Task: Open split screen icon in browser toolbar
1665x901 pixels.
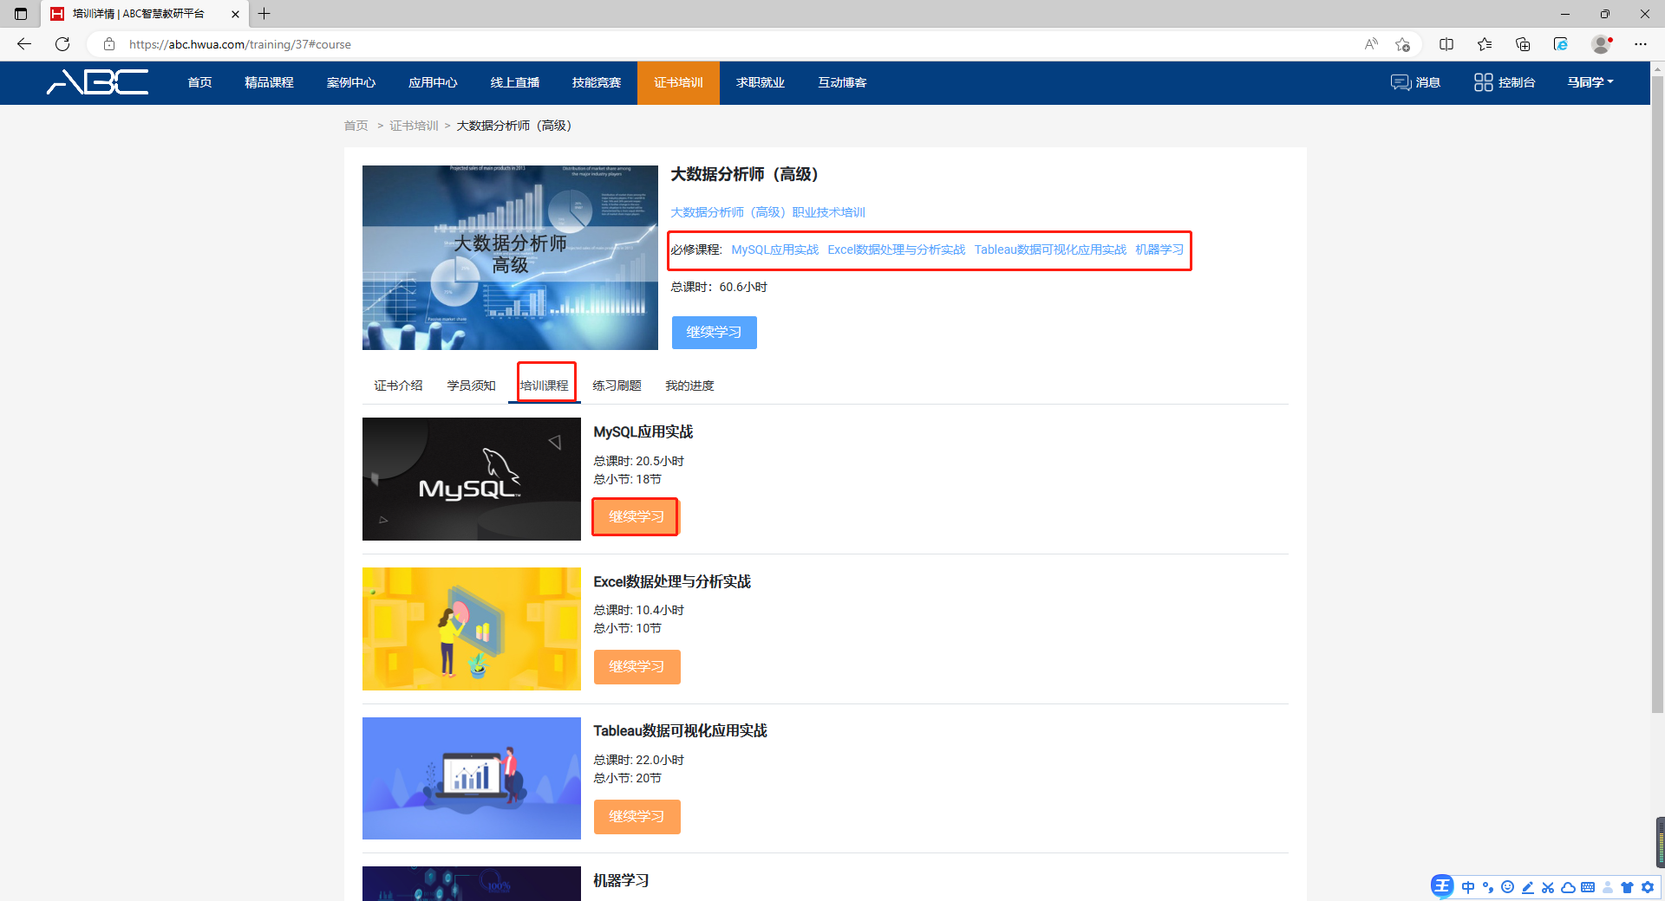Action: 1446,44
